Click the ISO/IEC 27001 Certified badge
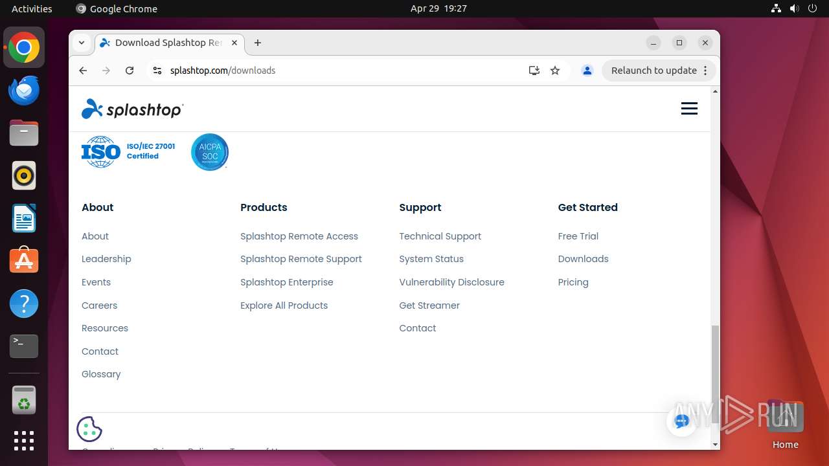Viewport: 829px width, 466px height. (x=128, y=151)
